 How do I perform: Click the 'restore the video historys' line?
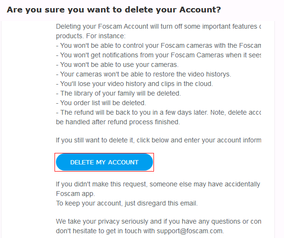(x=143, y=74)
